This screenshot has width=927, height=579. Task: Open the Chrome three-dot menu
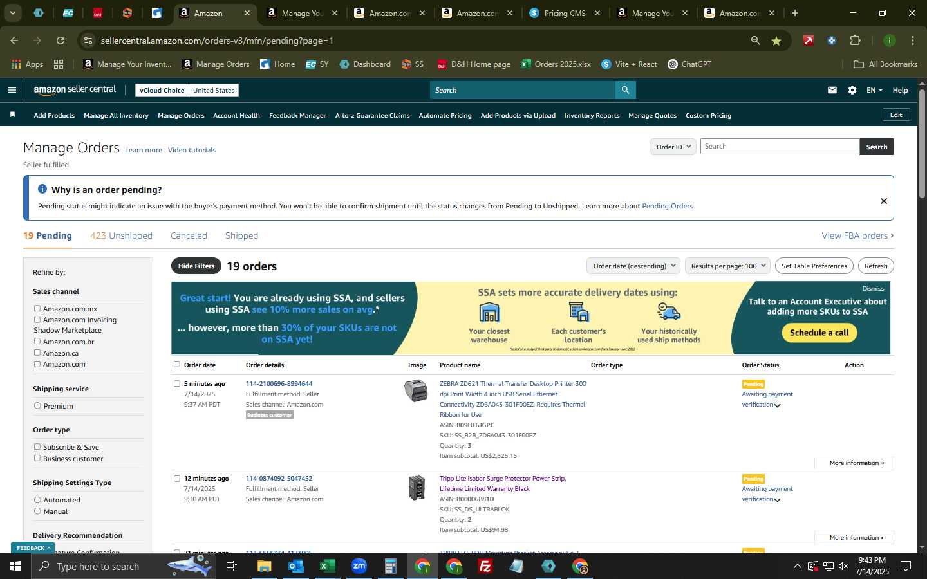pyautogui.click(x=913, y=41)
